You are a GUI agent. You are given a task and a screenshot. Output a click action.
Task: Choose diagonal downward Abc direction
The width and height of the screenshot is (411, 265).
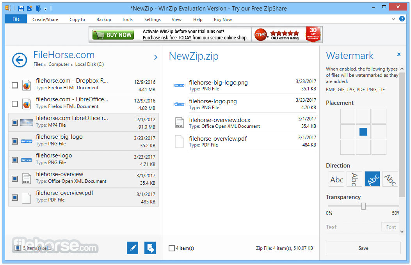[x=390, y=179]
